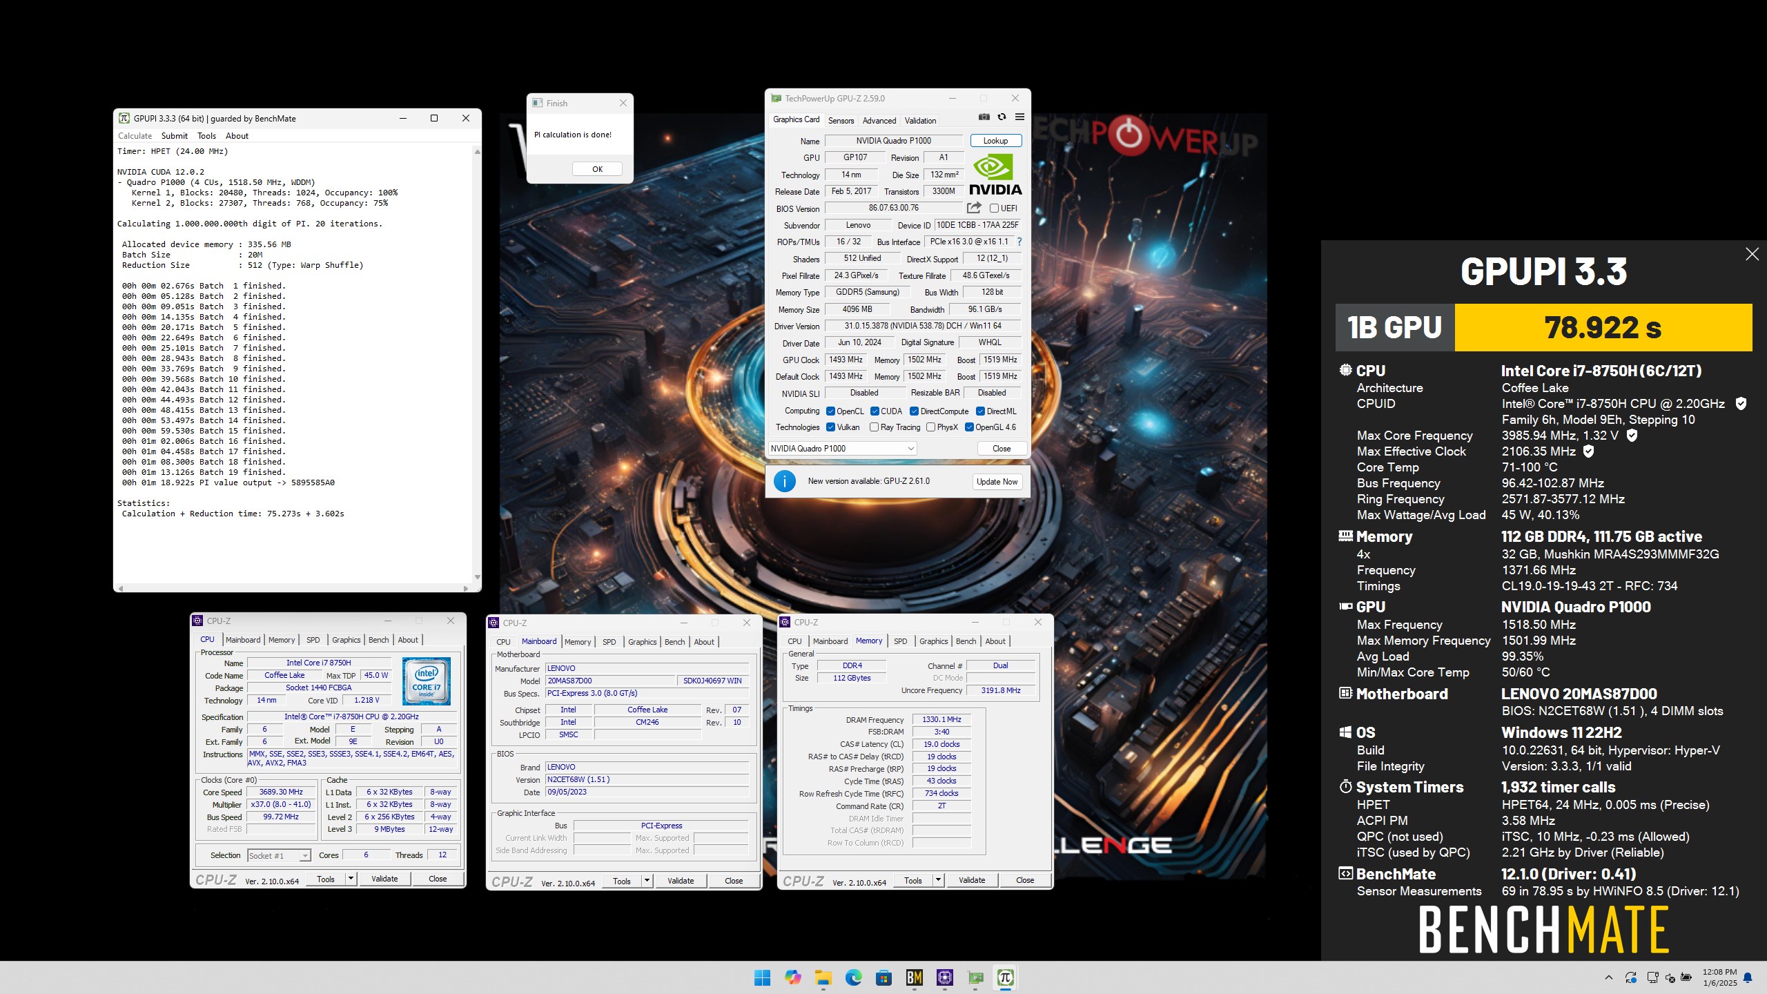
Task: Click the GPU Name field in GPU-Z
Action: (x=893, y=141)
